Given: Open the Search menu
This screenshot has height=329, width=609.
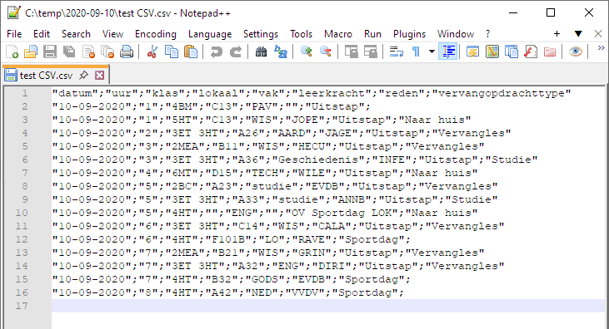Looking at the screenshot, I should coord(76,34).
